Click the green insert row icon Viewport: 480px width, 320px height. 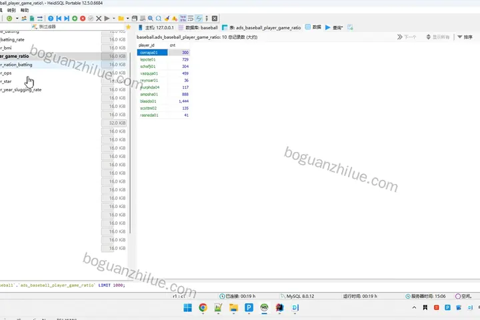75,19
